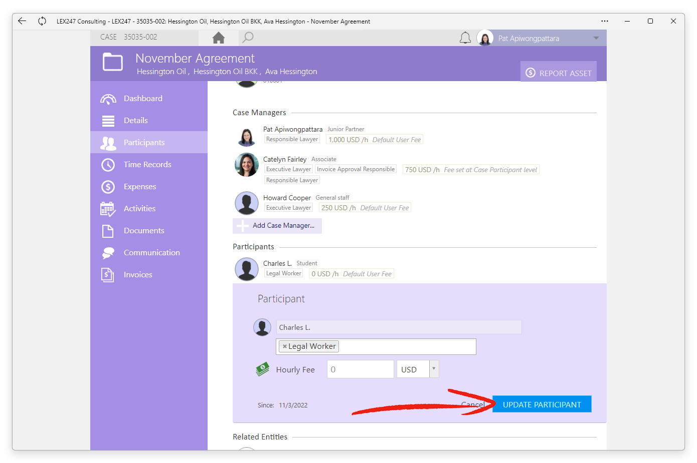Click the refresh icon in the title bar
The image size is (697, 463).
coord(42,21)
